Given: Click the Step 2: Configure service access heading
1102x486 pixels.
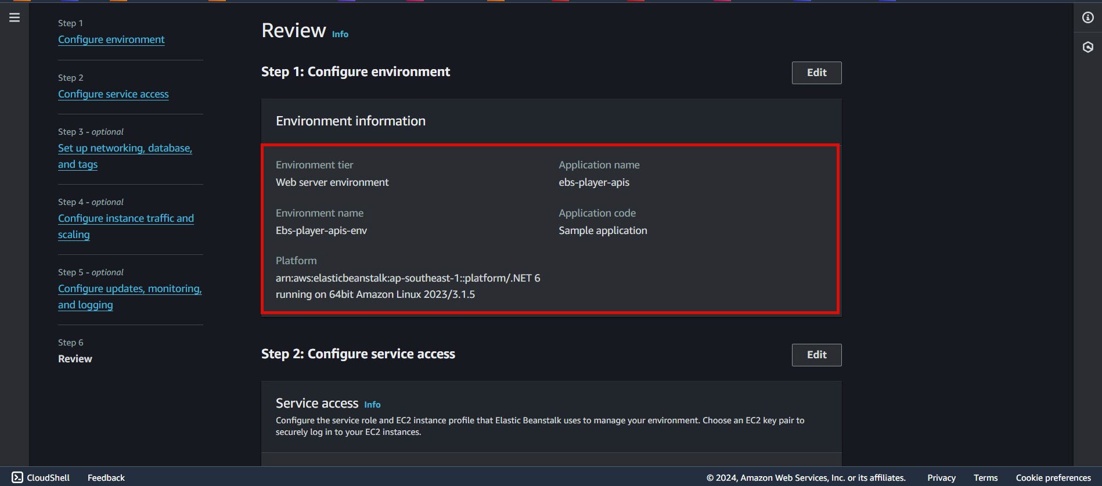Looking at the screenshot, I should [358, 354].
